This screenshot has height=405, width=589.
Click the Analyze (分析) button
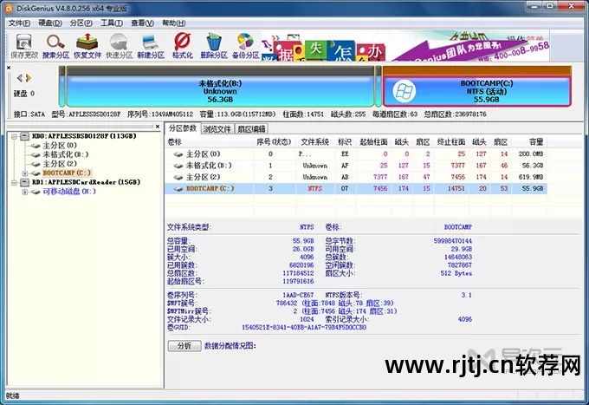(184, 345)
